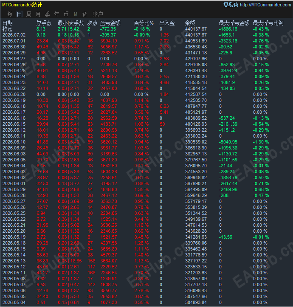Click the -395.37 loss value
Viewport: 293px width, 307px height.
[x=108, y=35]
